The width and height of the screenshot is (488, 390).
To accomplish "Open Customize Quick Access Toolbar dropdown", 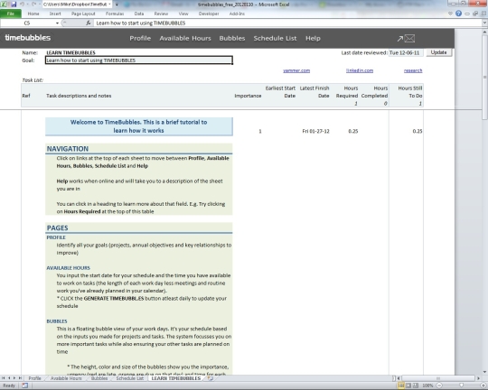I will 117,5.
